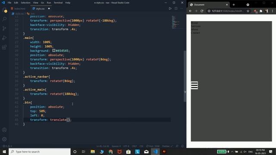Open the Selection menu
This screenshot has width=276, height=155.
click(x=25, y=3)
